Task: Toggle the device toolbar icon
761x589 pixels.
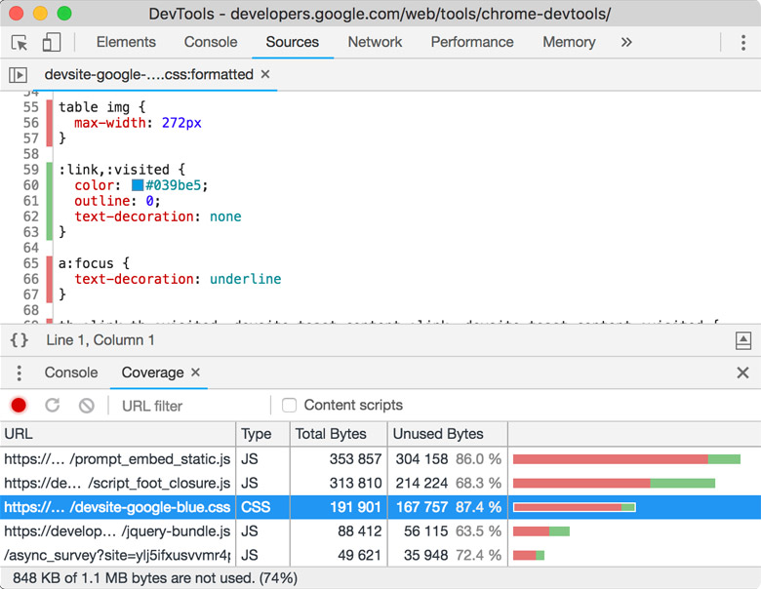Action: (51, 43)
